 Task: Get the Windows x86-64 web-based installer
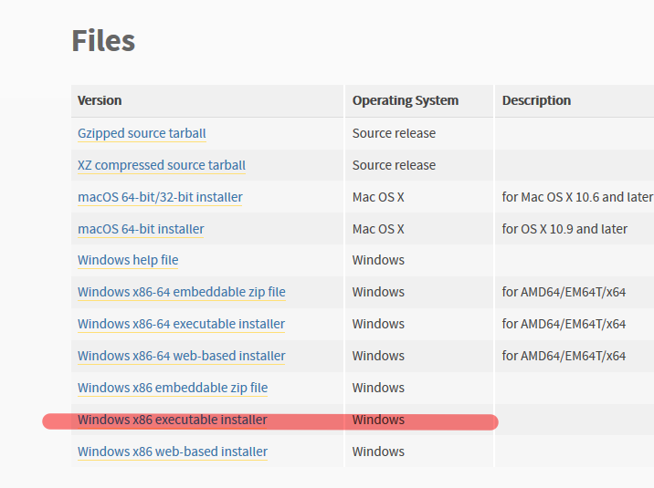click(x=181, y=356)
